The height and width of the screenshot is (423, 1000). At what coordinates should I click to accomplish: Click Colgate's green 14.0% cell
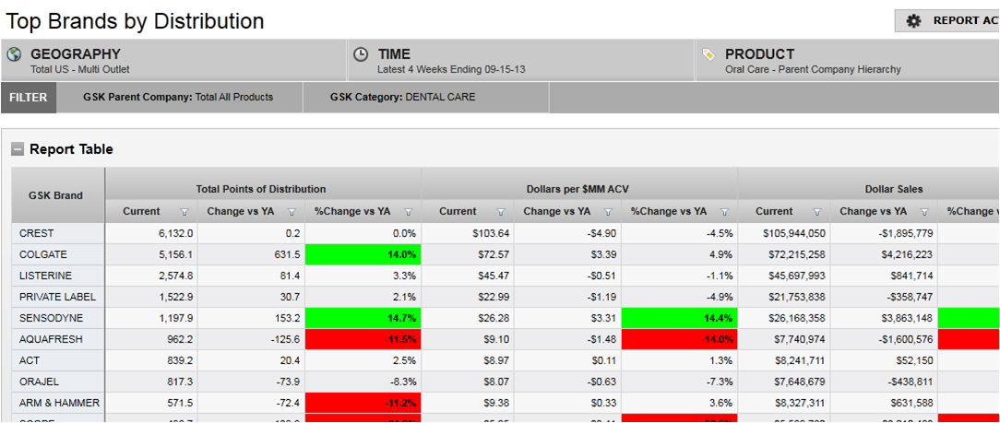[x=363, y=254]
